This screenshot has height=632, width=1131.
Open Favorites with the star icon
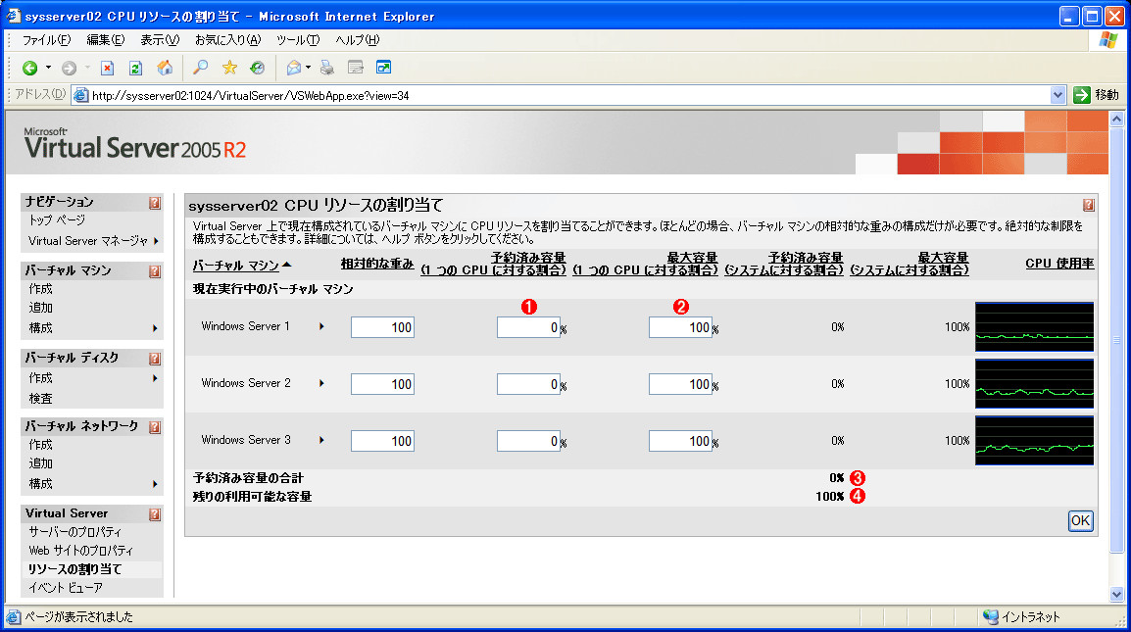tap(229, 68)
